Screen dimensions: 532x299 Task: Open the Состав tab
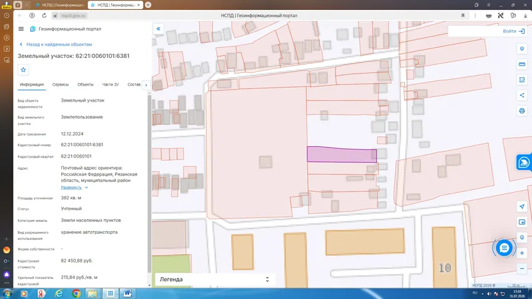click(x=134, y=84)
